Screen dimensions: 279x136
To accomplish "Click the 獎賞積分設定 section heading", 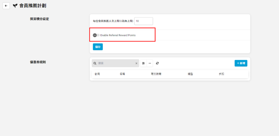I will [x=39, y=19].
